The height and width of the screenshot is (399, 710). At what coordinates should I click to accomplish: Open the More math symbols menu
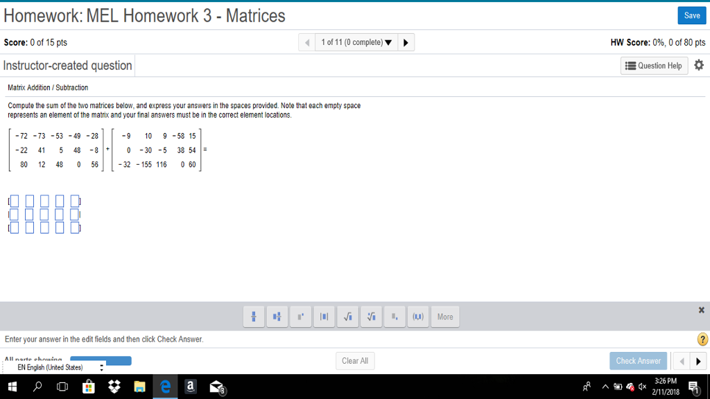pyautogui.click(x=444, y=317)
